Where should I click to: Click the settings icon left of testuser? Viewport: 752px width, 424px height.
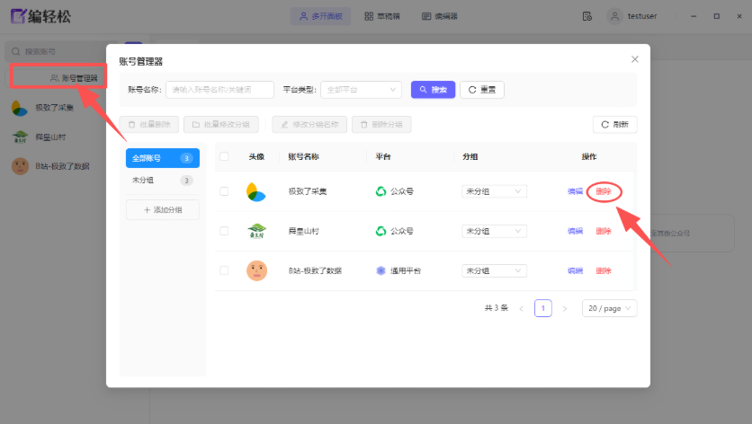pos(586,16)
